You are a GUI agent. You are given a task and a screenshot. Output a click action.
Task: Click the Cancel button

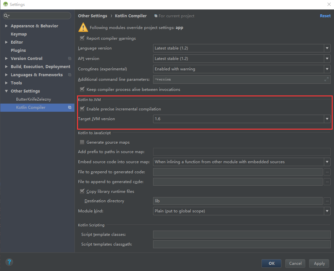pyautogui.click(x=295, y=264)
